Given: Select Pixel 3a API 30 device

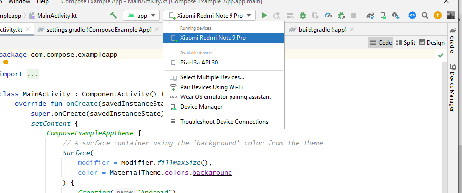Looking at the screenshot, I should pyautogui.click(x=224, y=63).
